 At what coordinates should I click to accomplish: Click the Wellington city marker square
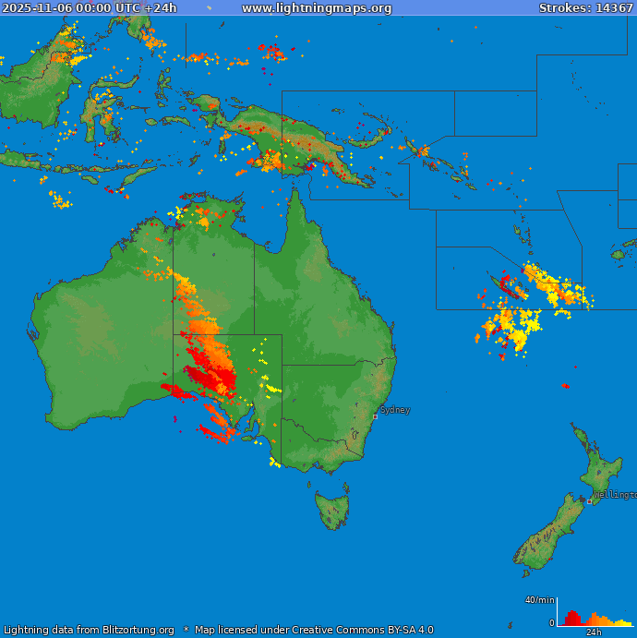click(590, 501)
